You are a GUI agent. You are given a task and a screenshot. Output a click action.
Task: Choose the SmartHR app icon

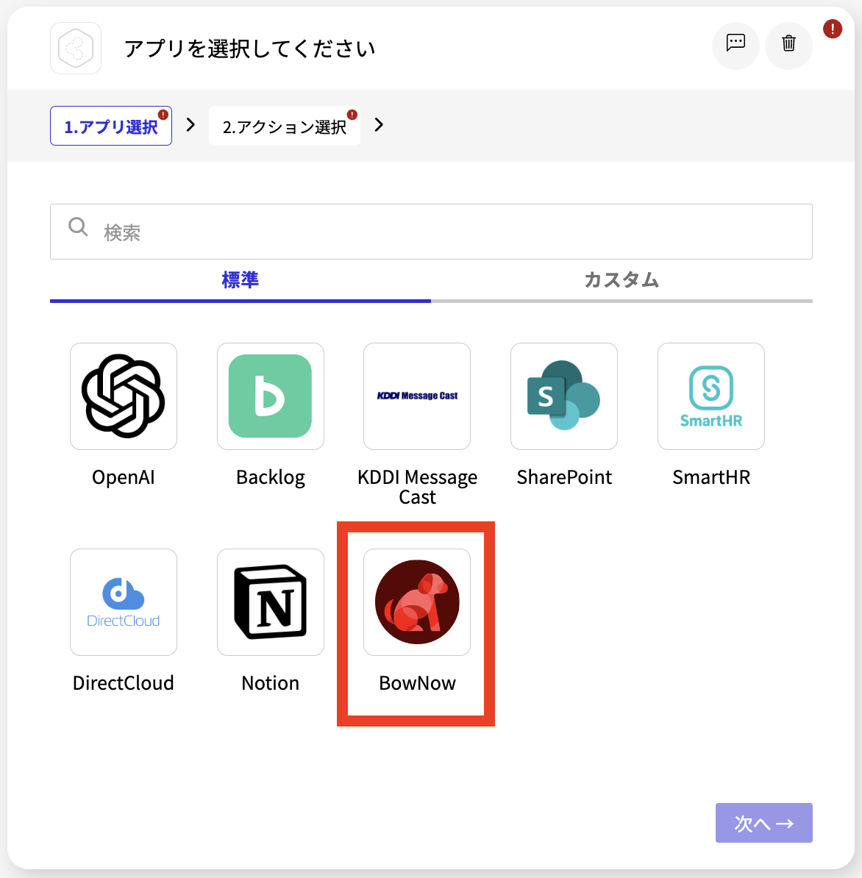click(x=711, y=396)
